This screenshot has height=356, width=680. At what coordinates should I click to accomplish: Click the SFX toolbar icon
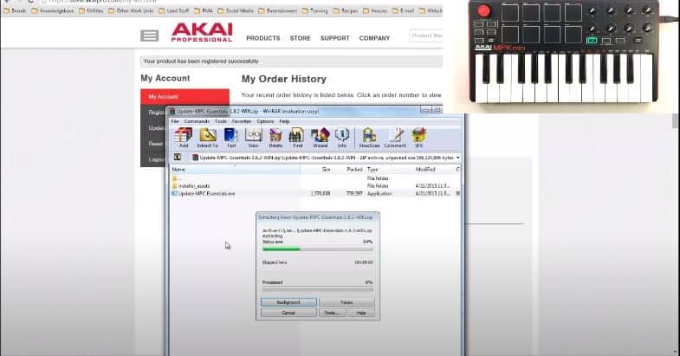pos(418,138)
